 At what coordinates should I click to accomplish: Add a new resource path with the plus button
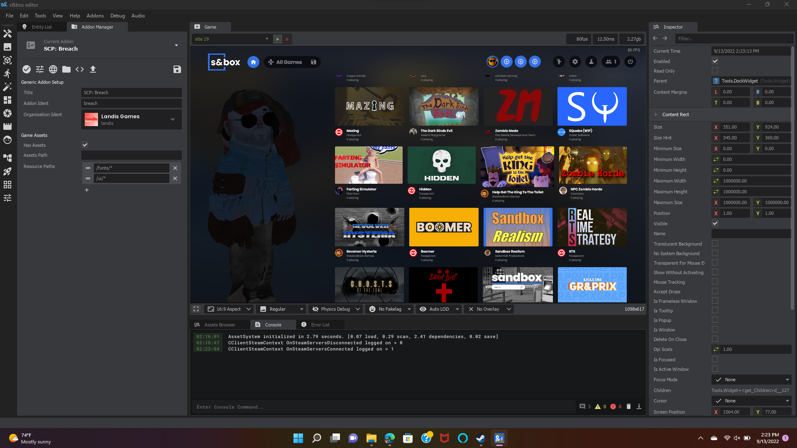click(86, 190)
